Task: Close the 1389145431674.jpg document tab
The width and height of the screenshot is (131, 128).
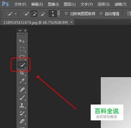Action: click(71, 22)
